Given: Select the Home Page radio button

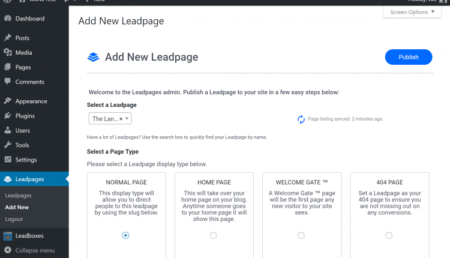Looking at the screenshot, I should coord(213,235).
